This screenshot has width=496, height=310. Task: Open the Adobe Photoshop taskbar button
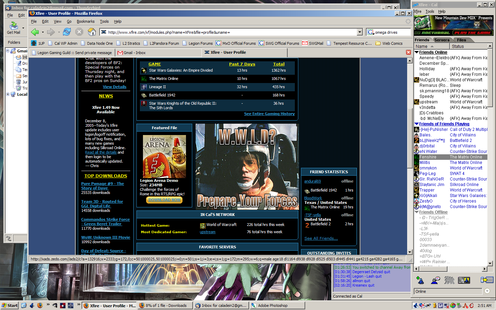(277, 305)
